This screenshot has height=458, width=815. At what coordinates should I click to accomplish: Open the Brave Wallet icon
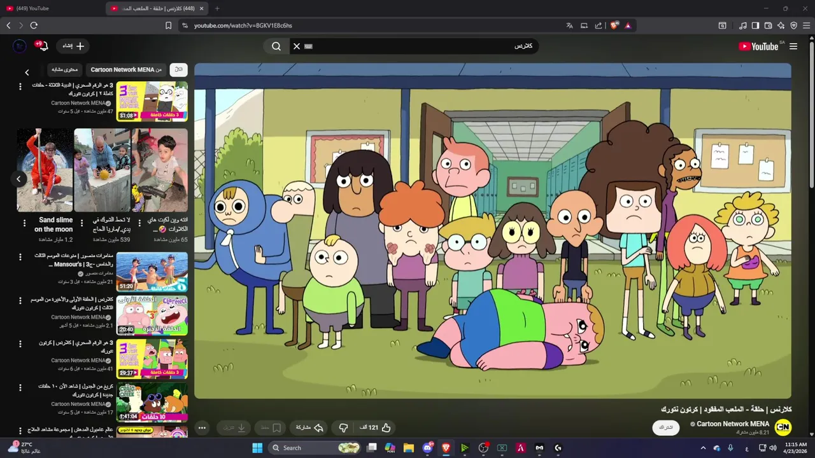(768, 25)
